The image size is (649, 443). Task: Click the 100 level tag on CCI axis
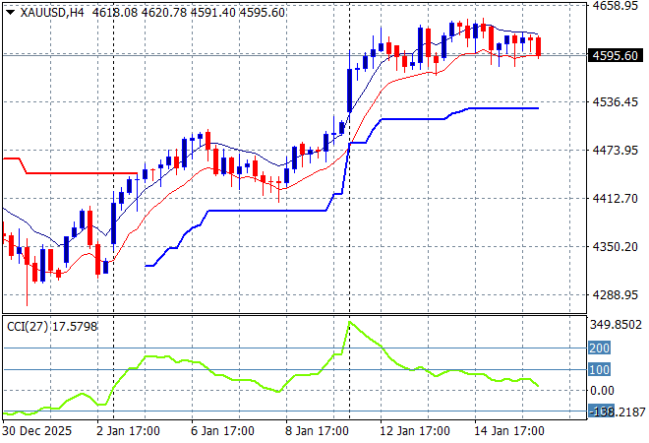point(599,369)
